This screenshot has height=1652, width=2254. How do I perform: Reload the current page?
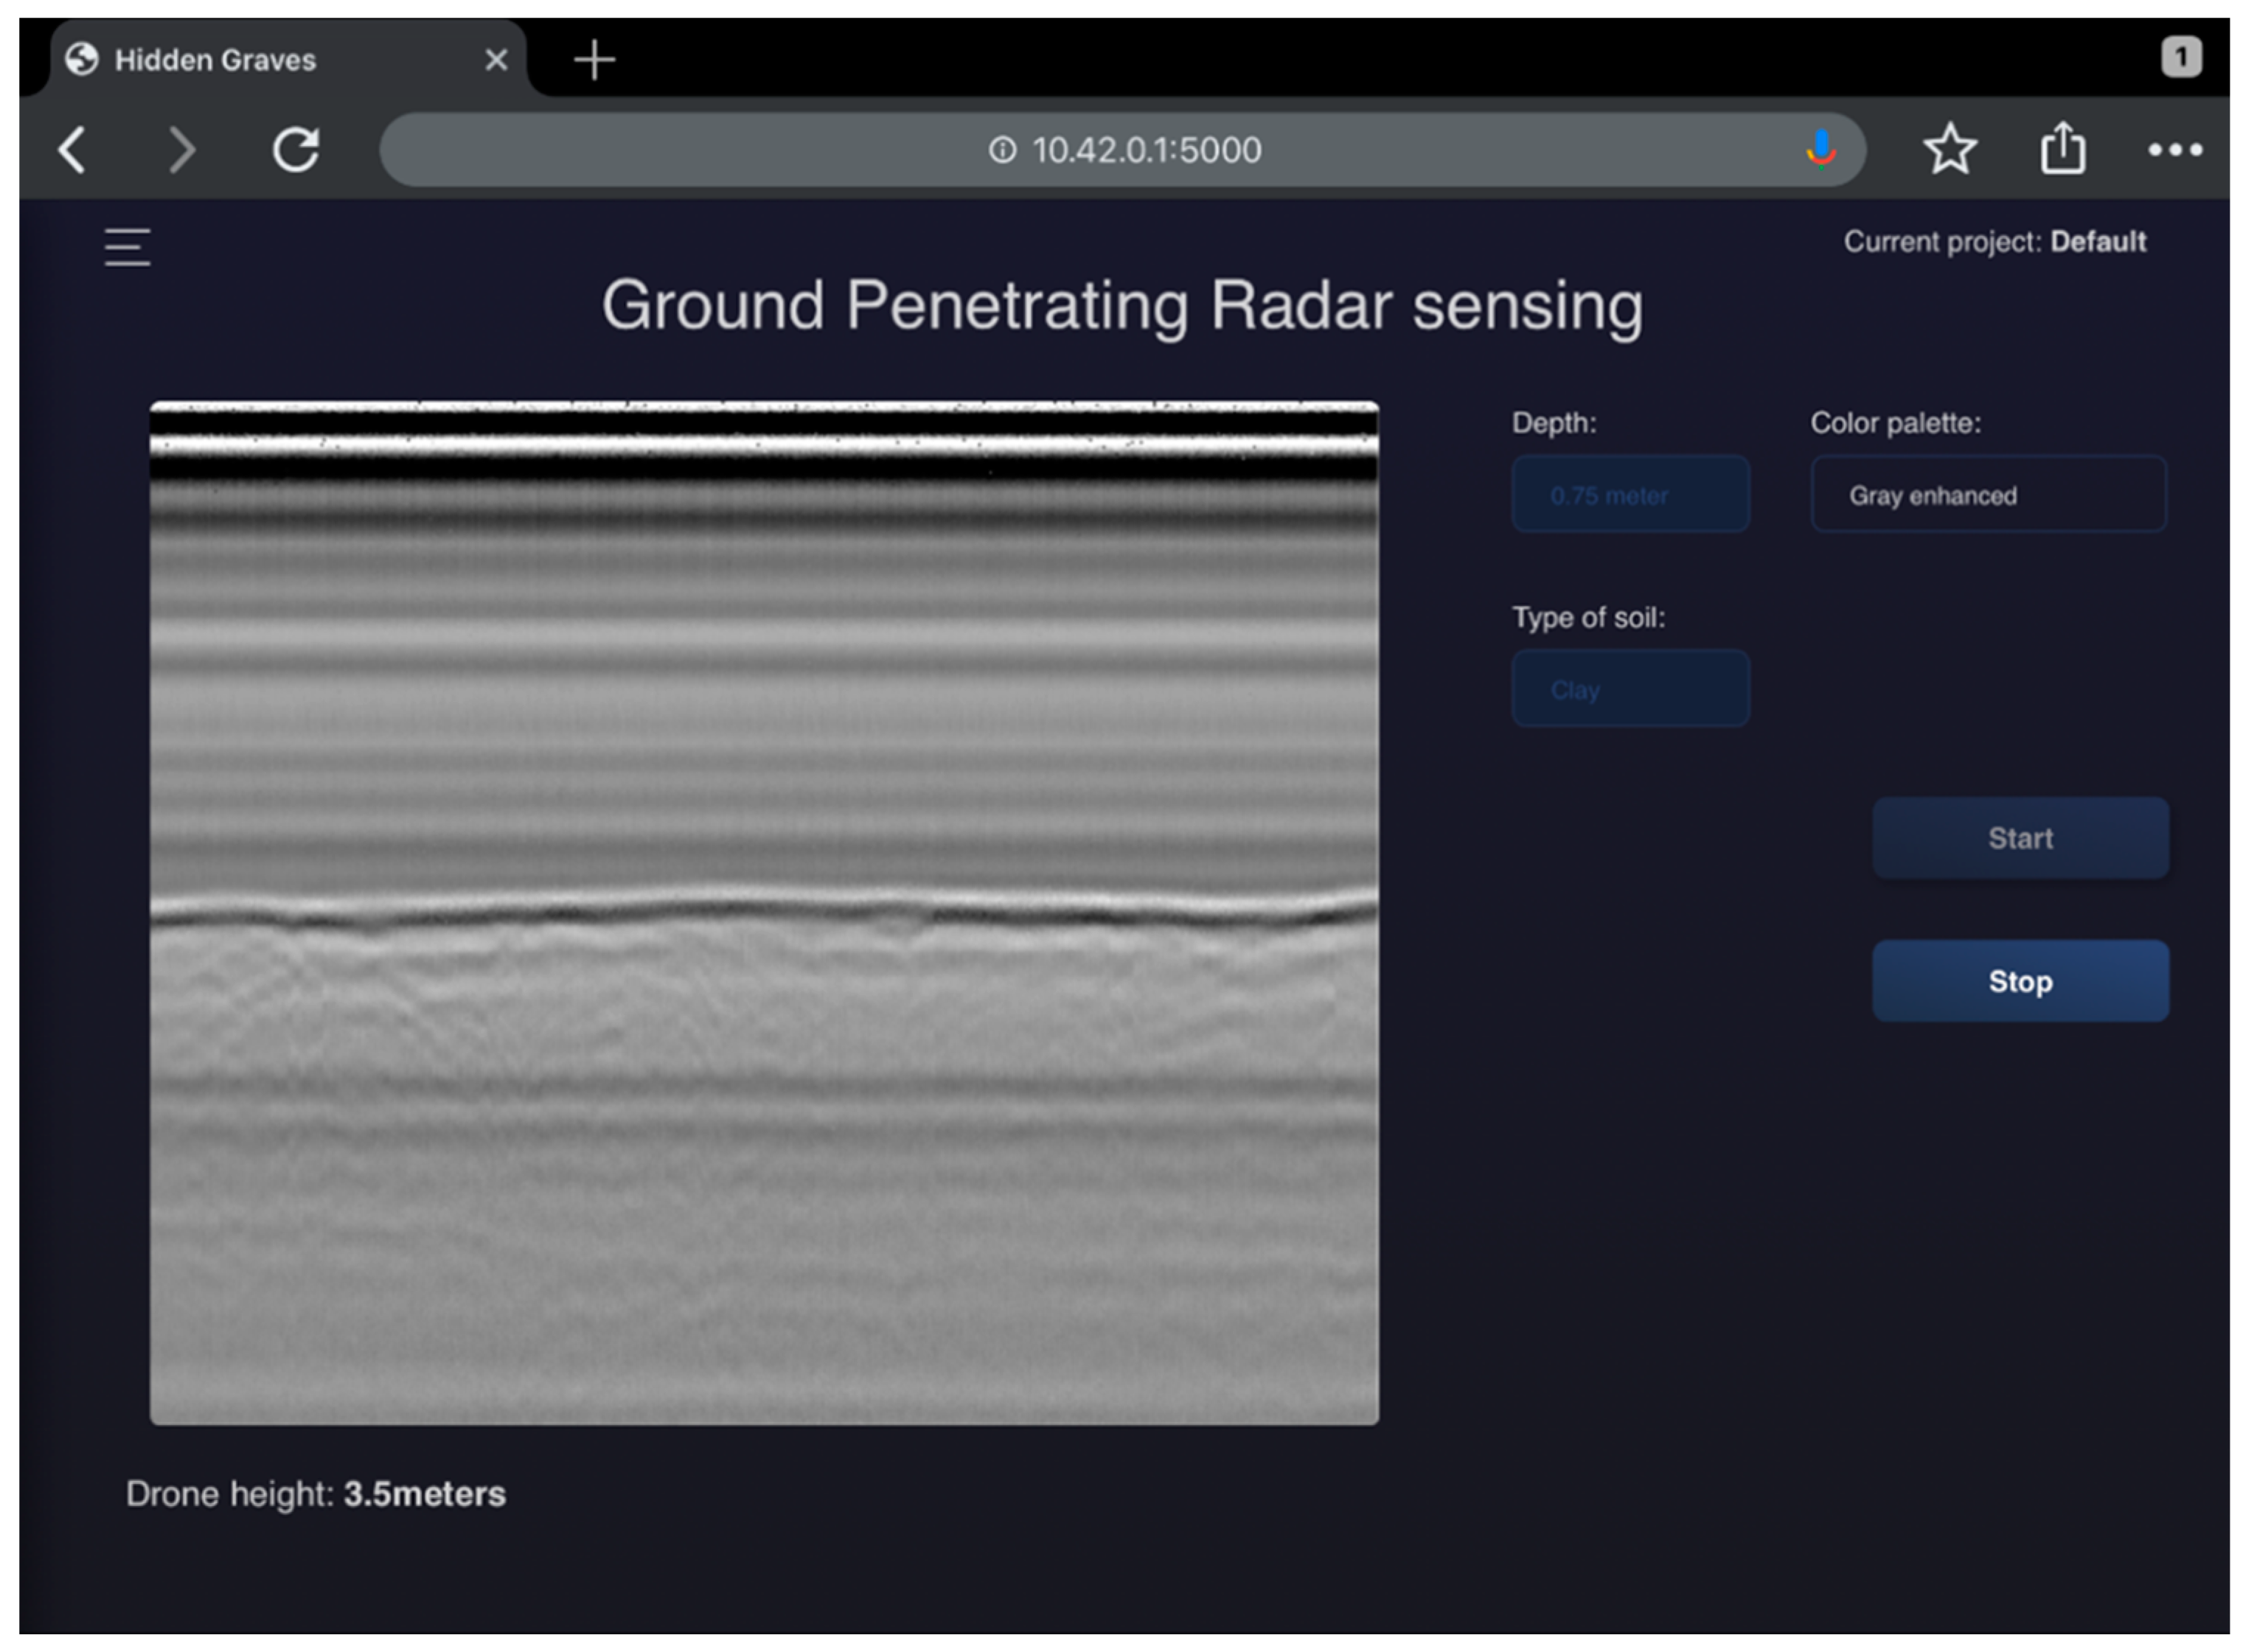pyautogui.click(x=296, y=150)
